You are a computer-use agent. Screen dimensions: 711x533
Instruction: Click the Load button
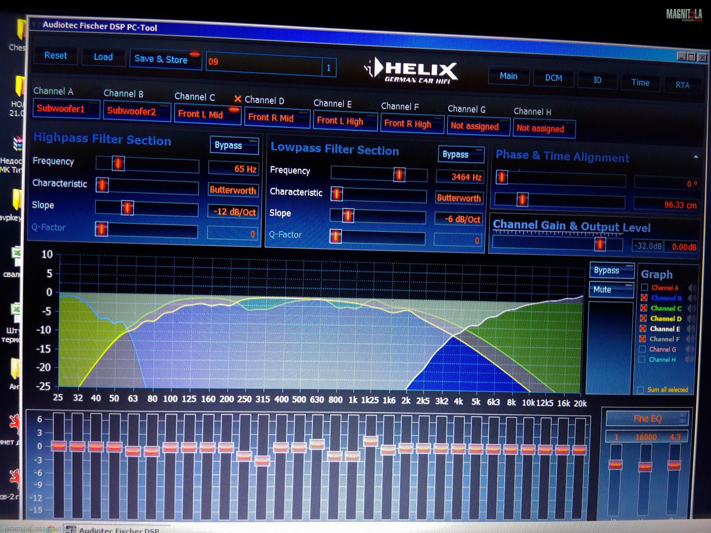[x=103, y=57]
